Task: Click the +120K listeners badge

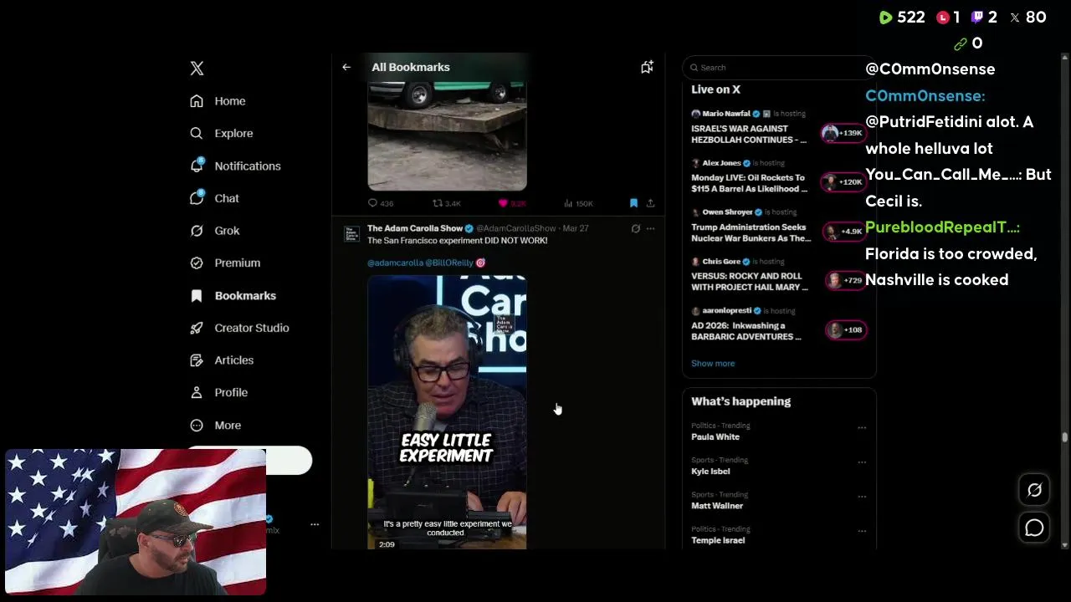Action: click(845, 182)
